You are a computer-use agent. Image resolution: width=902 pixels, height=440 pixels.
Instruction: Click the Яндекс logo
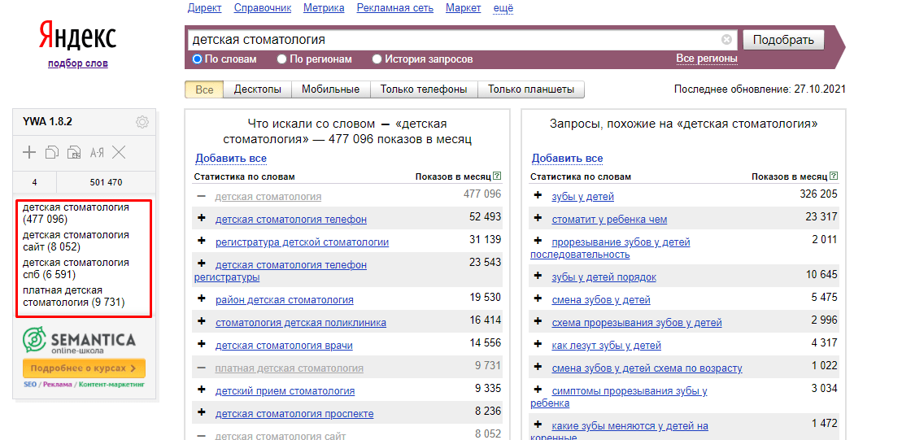coord(77,37)
